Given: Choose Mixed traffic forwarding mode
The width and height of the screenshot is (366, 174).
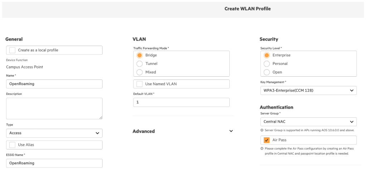Looking at the screenshot, I should click(140, 72).
